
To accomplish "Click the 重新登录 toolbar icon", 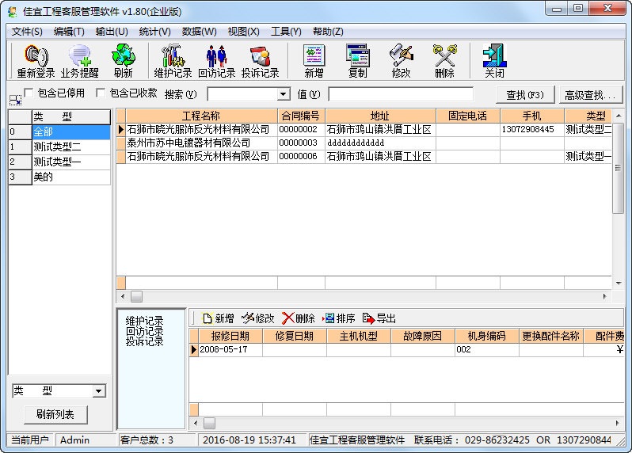I will point(36,61).
